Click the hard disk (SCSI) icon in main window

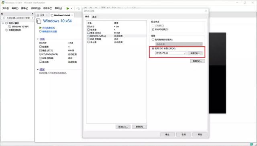[41, 50]
